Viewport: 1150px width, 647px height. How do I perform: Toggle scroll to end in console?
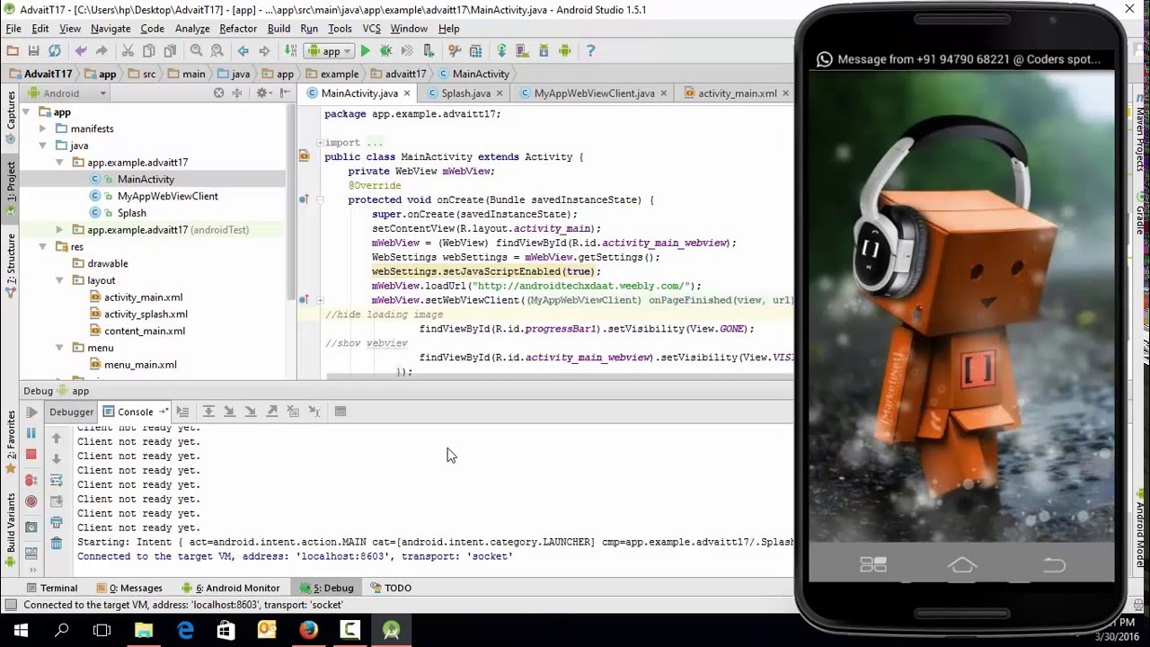57,501
